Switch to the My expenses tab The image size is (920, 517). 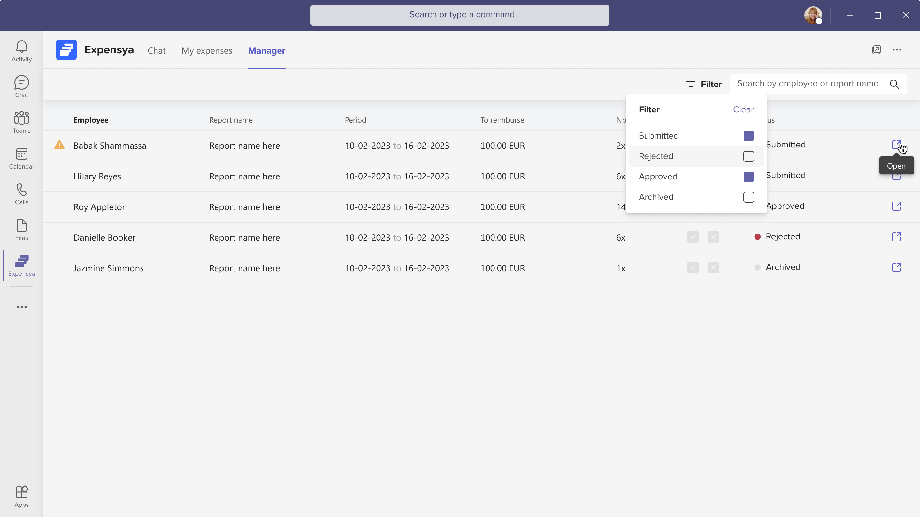pyautogui.click(x=206, y=51)
